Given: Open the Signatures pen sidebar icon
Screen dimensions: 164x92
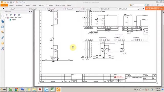Looking at the screenshot, I should coord(3,48).
